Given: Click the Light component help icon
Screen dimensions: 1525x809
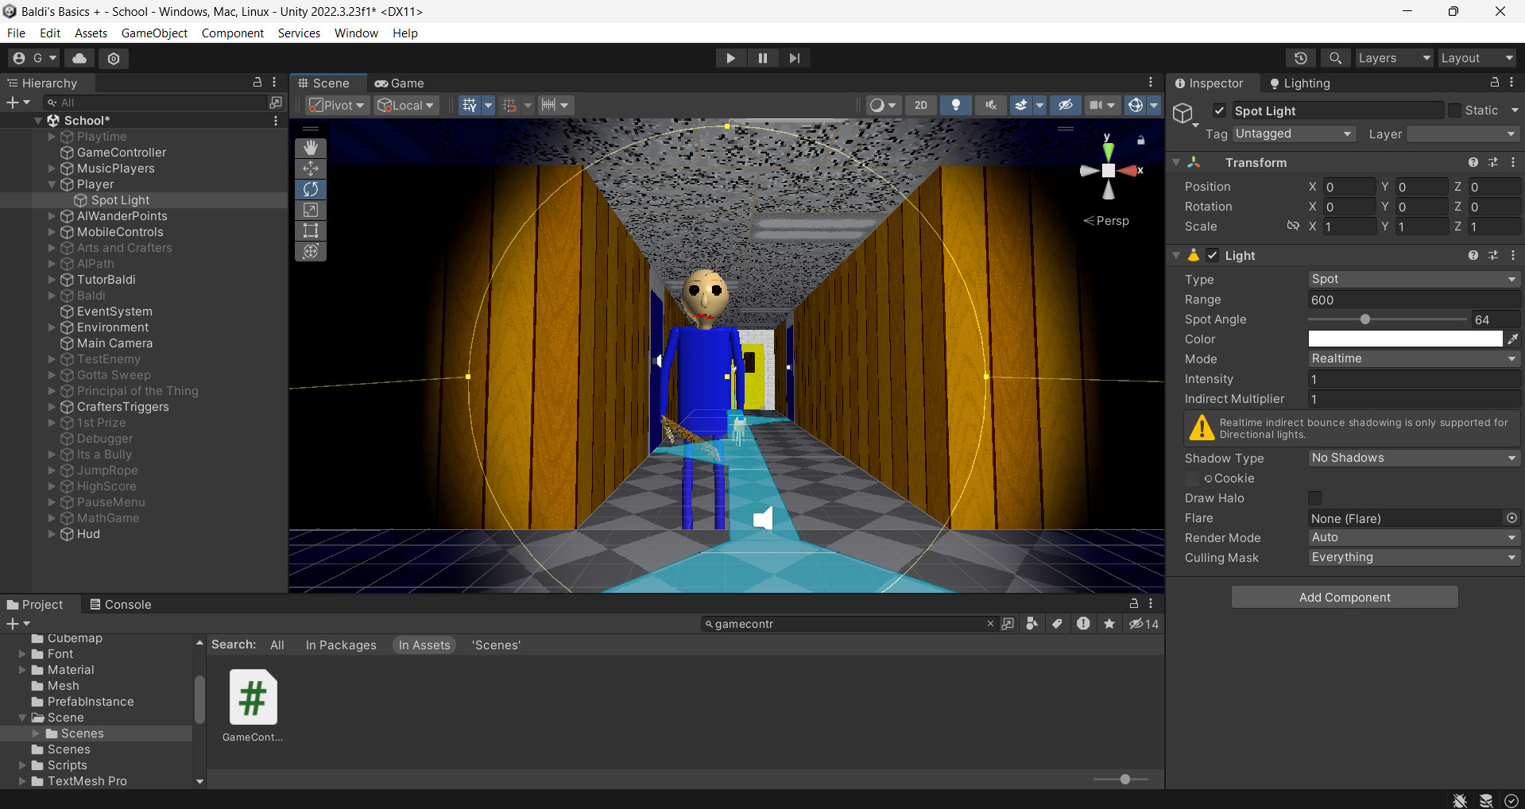Looking at the screenshot, I should click(1473, 255).
